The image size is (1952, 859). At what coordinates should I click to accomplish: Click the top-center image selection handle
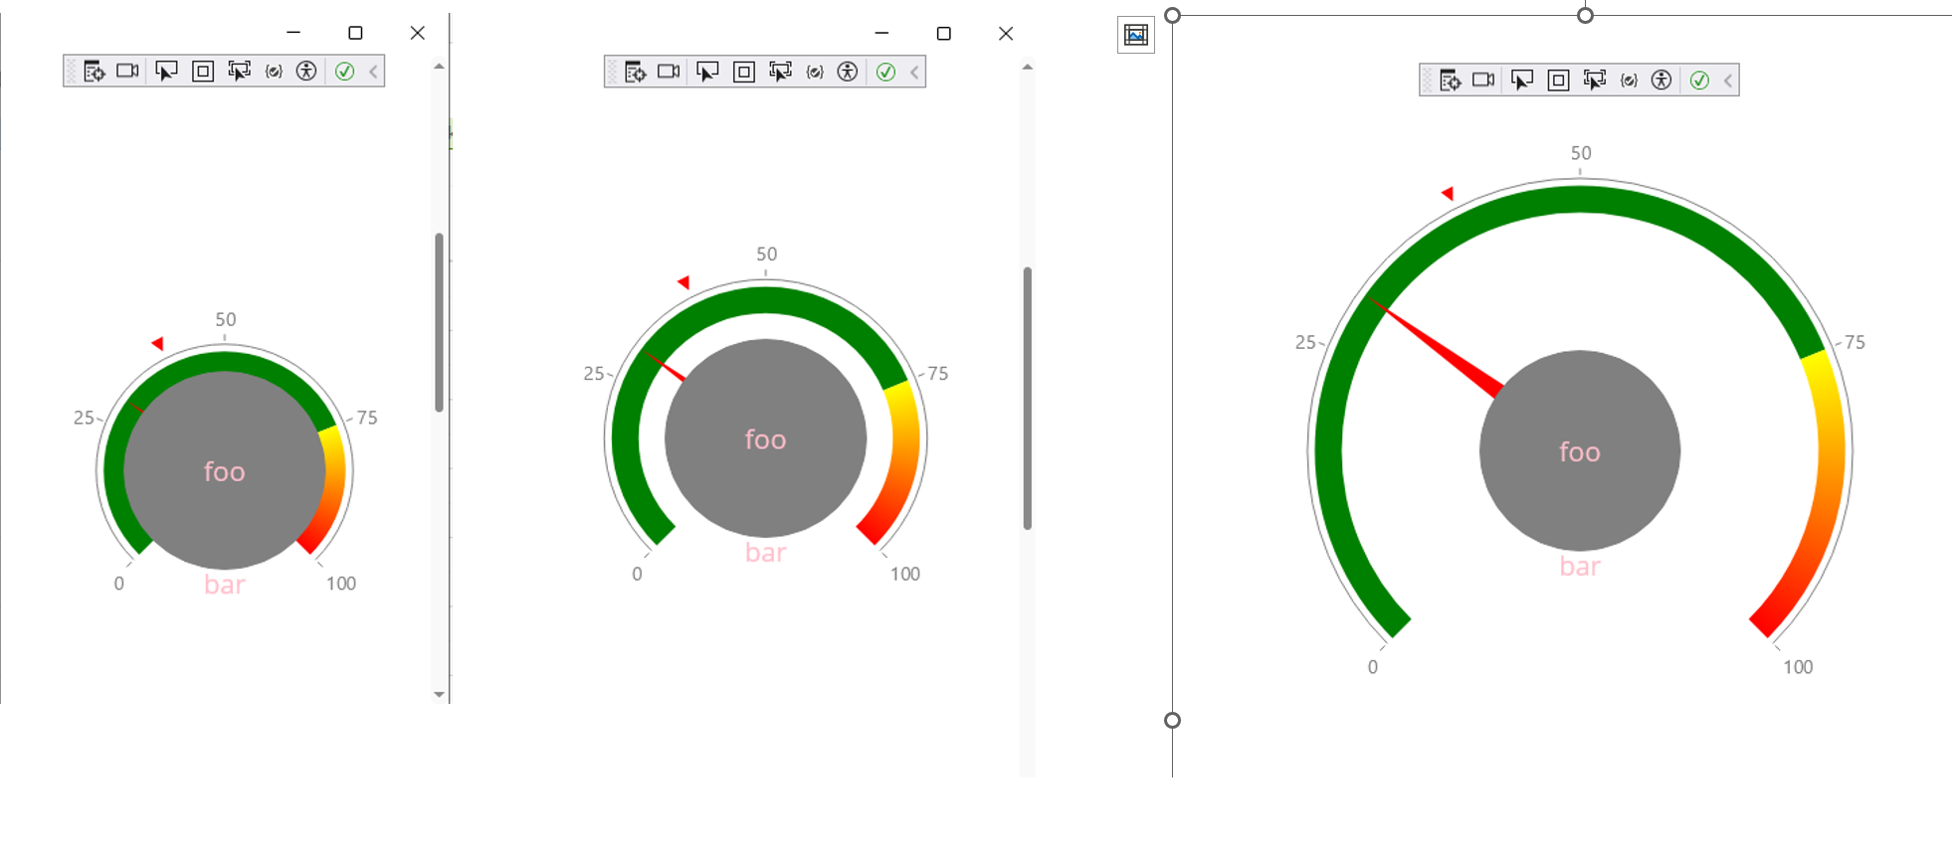coord(1585,15)
